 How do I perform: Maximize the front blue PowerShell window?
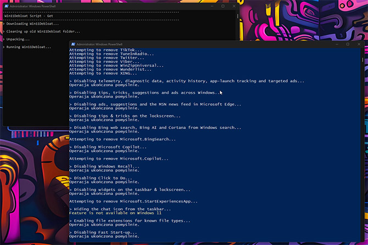[347, 44]
